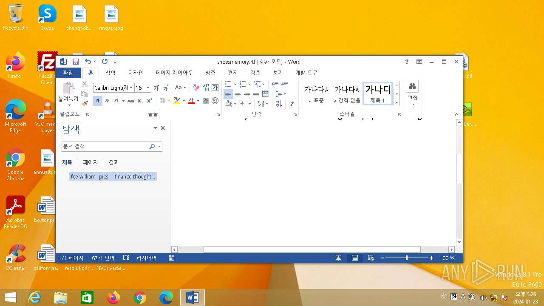Image resolution: width=544 pixels, height=306 pixels.
Task: Click the Paste clipboard icon
Action: pos(68,88)
